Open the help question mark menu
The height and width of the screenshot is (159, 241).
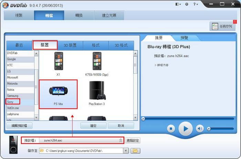(x=196, y=4)
